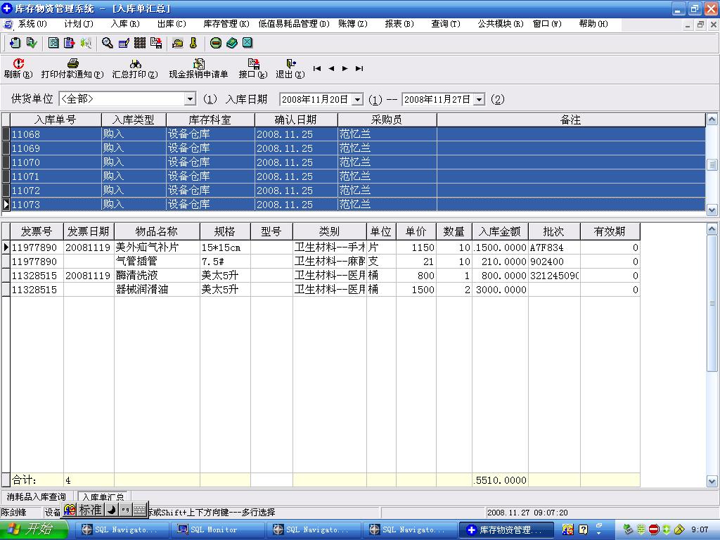Click 打印付款通知(P) printer button
Image resolution: width=720 pixels, height=540 pixels.
click(x=72, y=68)
